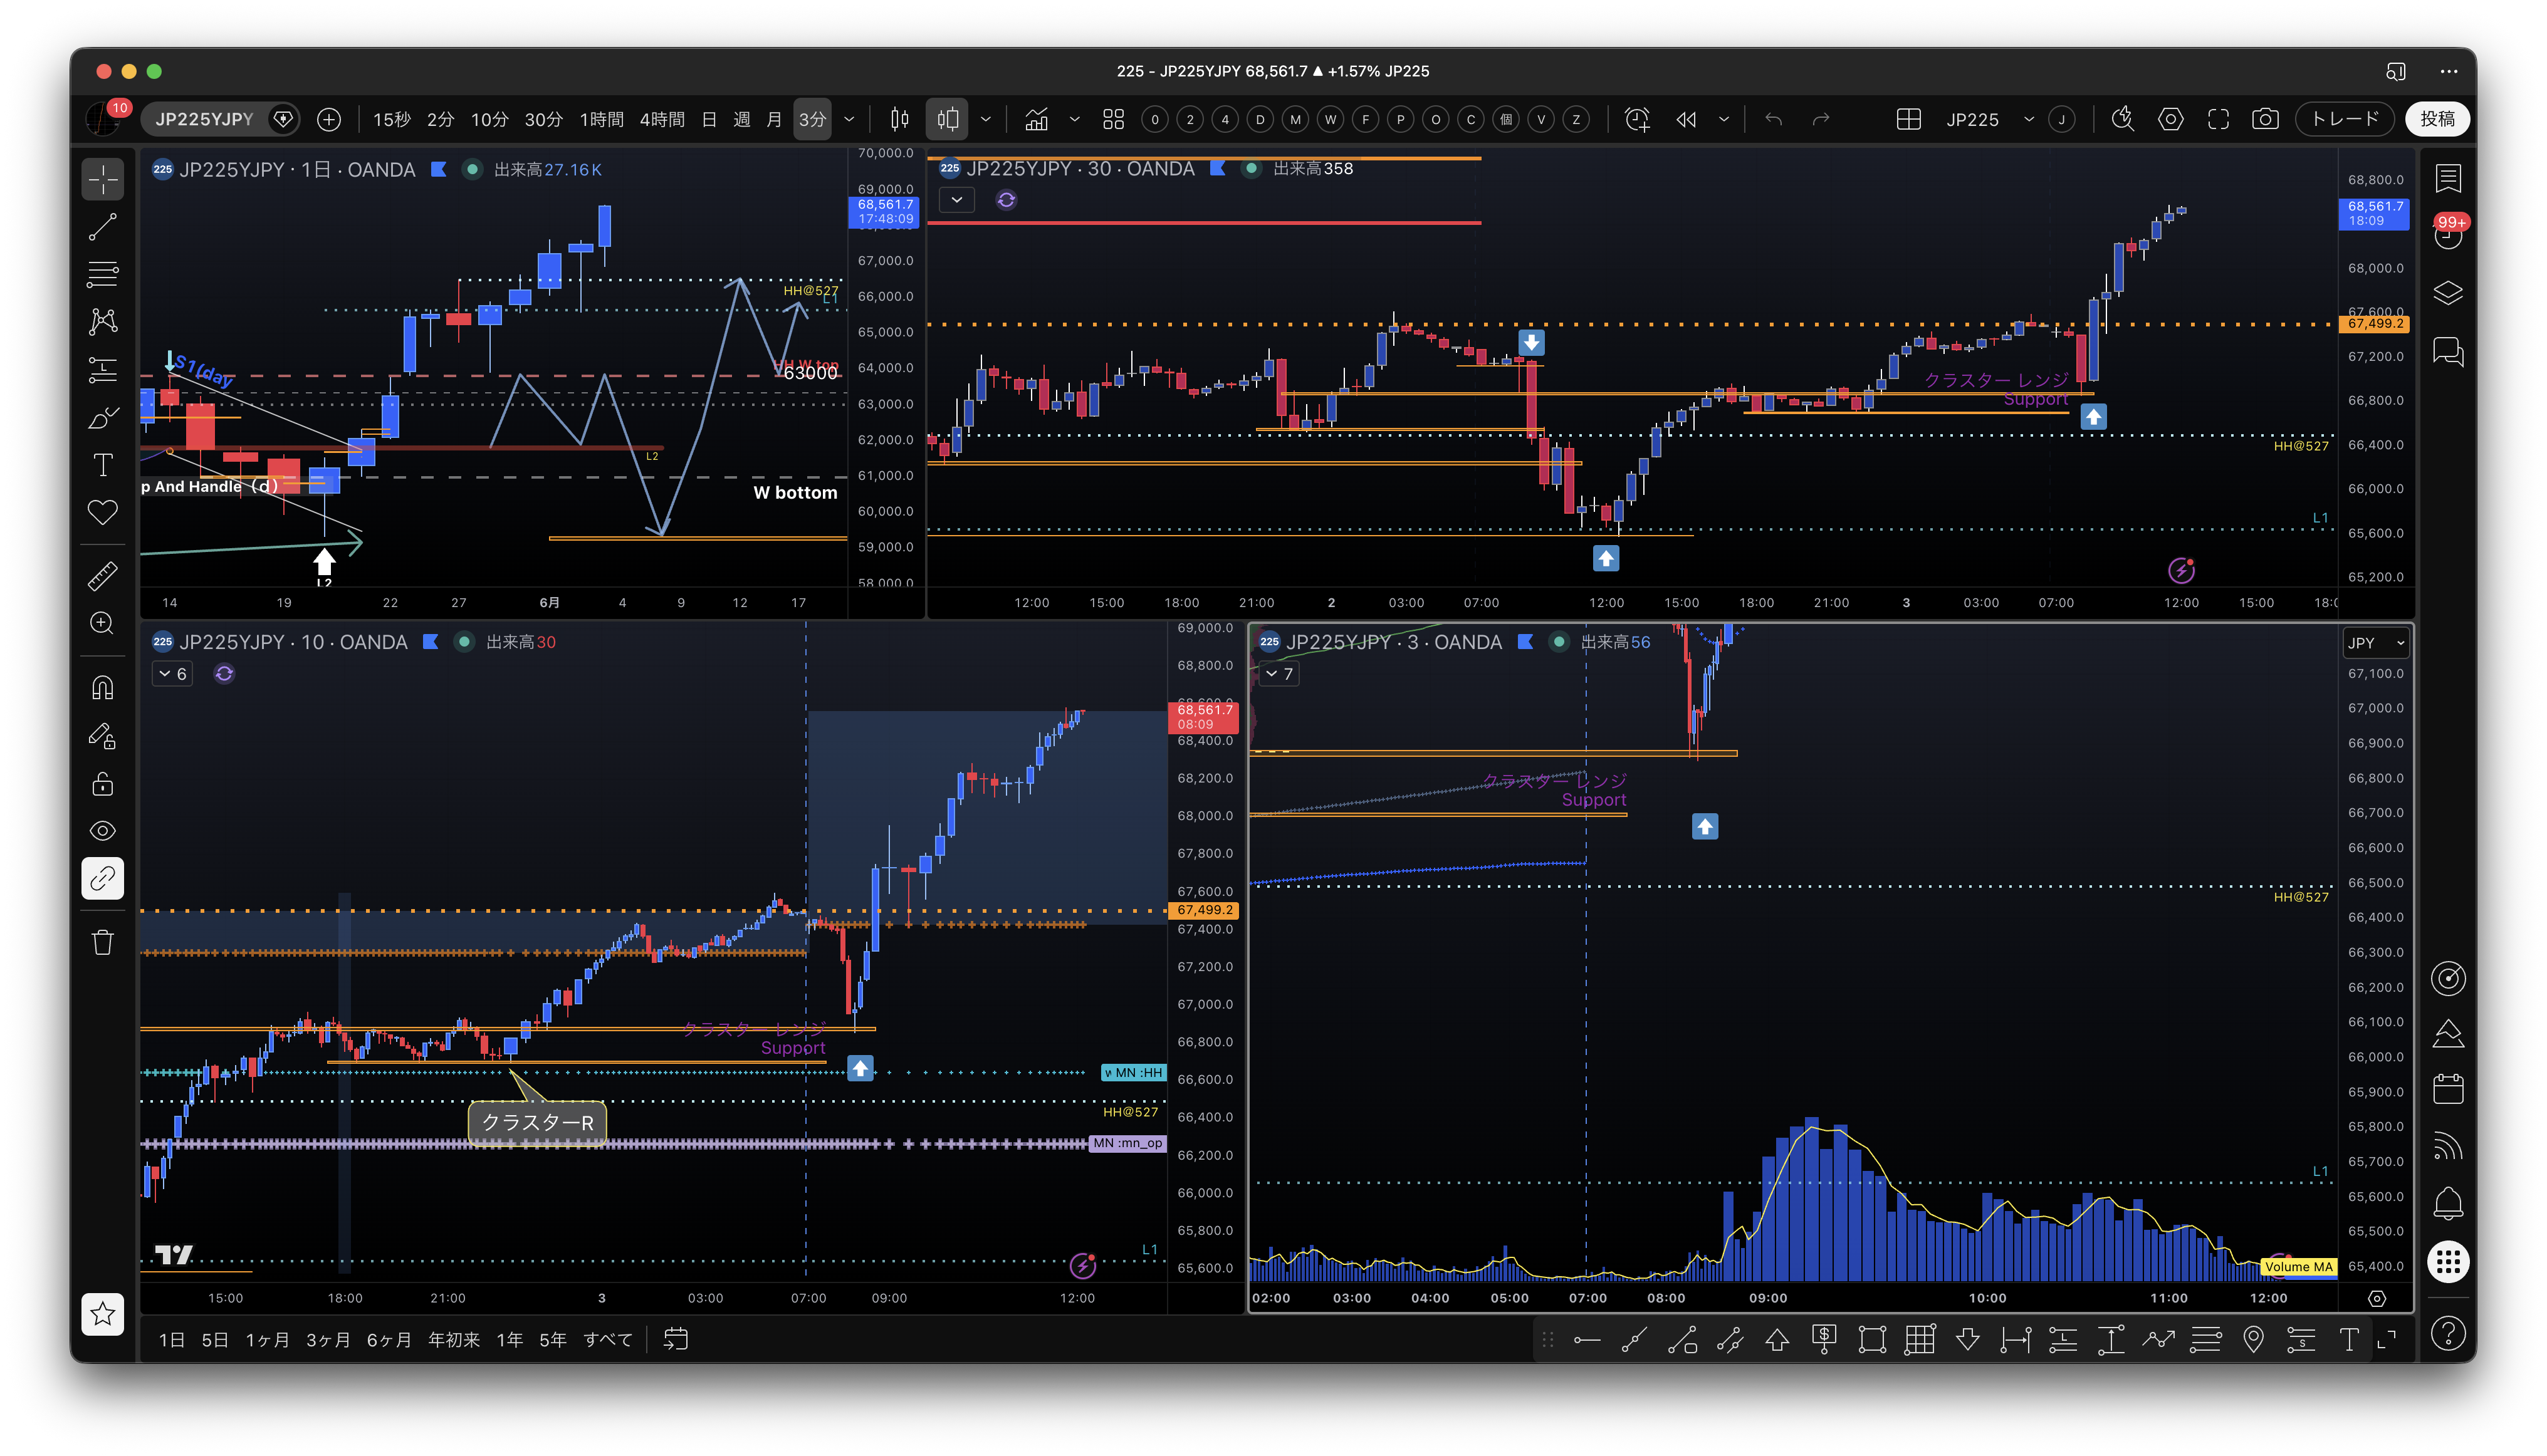Open the calendar panel
This screenshot has height=1456, width=2547.
pos(2448,1088)
